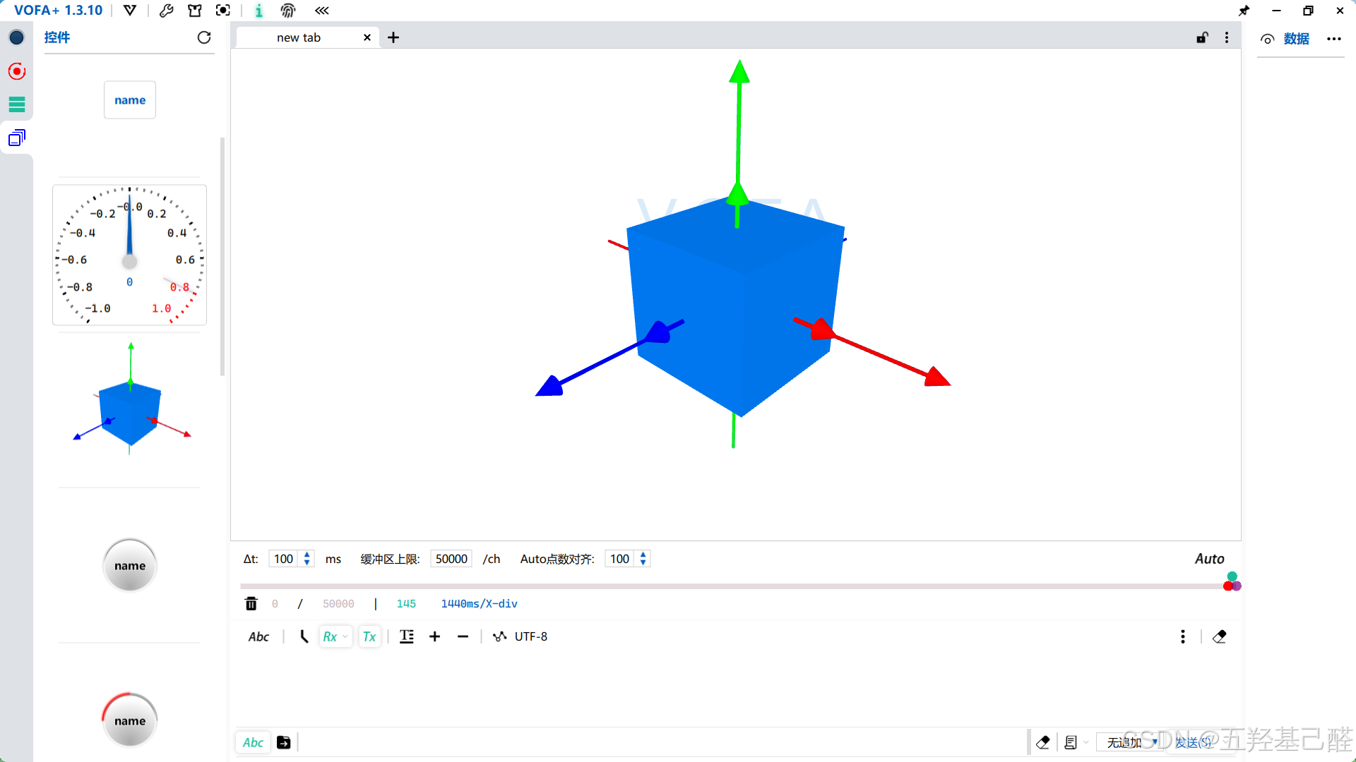Open the fingerprint icon in title bar
Image resolution: width=1356 pixels, height=762 pixels.
pos(287,11)
